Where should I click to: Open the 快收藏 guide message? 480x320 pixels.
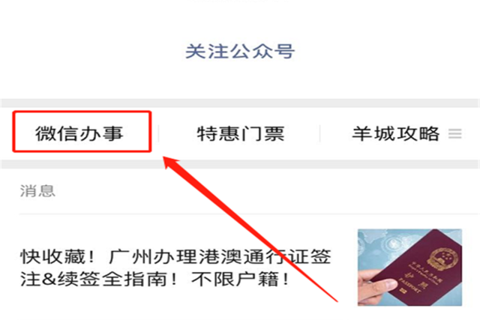pyautogui.click(x=175, y=268)
